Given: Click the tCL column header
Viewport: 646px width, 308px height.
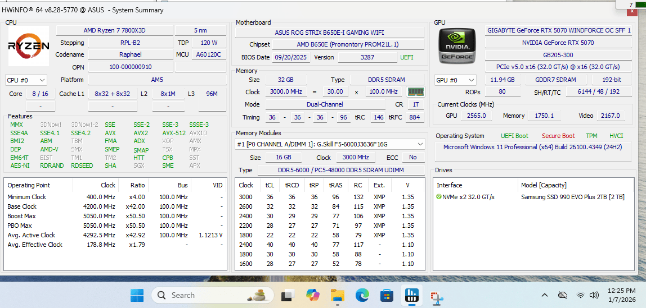Looking at the screenshot, I should 270,185.
